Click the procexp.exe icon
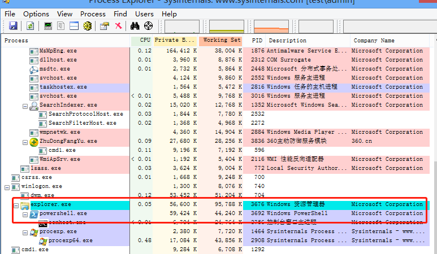The image size is (437, 254). coord(34,232)
